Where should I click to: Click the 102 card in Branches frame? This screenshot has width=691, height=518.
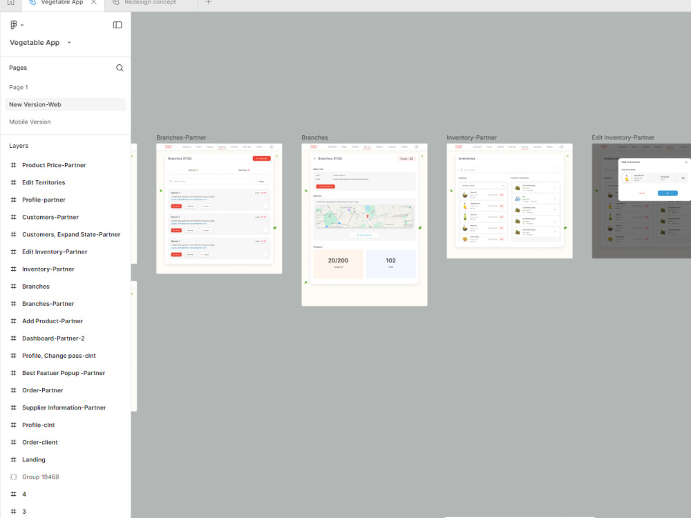click(391, 264)
